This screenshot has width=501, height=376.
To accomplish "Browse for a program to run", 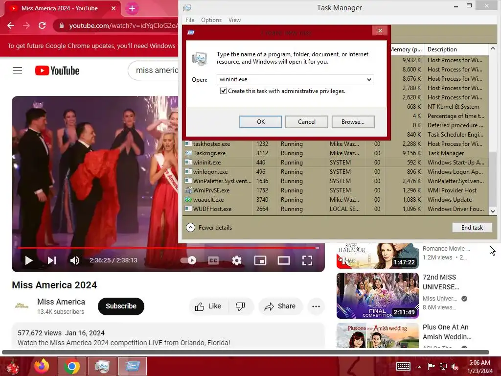I will pyautogui.click(x=353, y=122).
